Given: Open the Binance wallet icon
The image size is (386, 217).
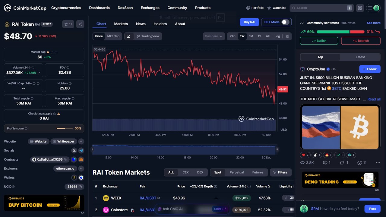Looking at the screenshot, I should [x=74, y=178].
